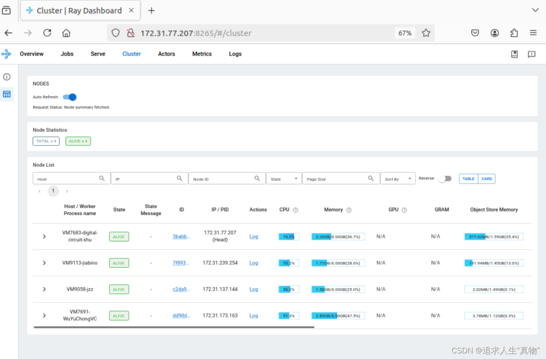List all tabs dropdown arrow
Image resolution: width=546 pixels, height=359 pixels.
(x=535, y=10)
